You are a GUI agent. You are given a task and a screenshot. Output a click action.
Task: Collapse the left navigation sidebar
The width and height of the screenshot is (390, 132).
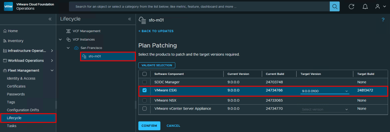(50, 19)
